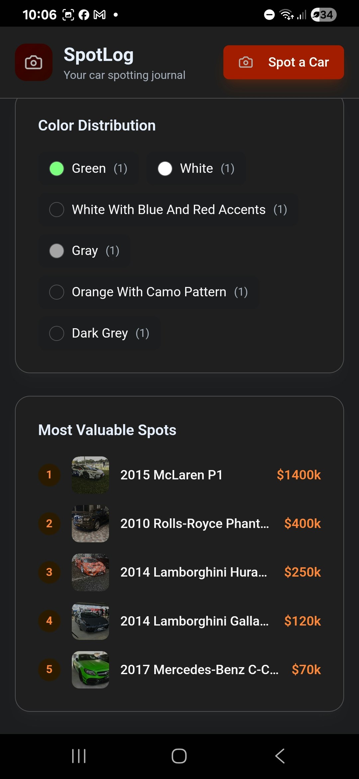This screenshot has width=359, height=779.
Task: View the Rolls-Royce Phantom thumbnail
Action: pyautogui.click(x=90, y=524)
